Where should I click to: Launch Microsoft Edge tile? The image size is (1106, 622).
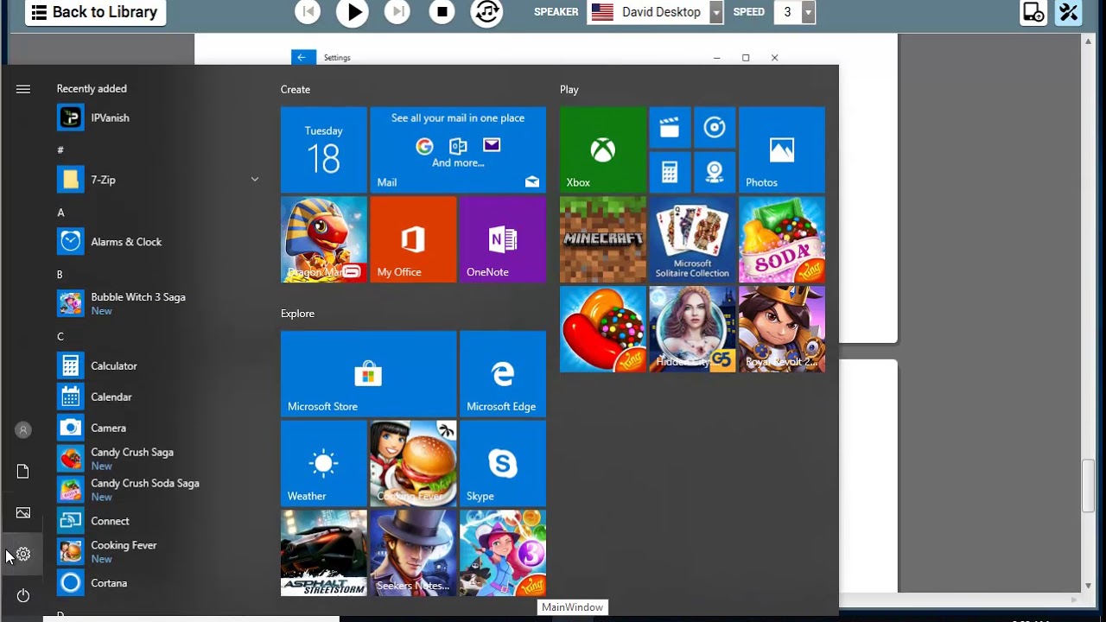503,373
